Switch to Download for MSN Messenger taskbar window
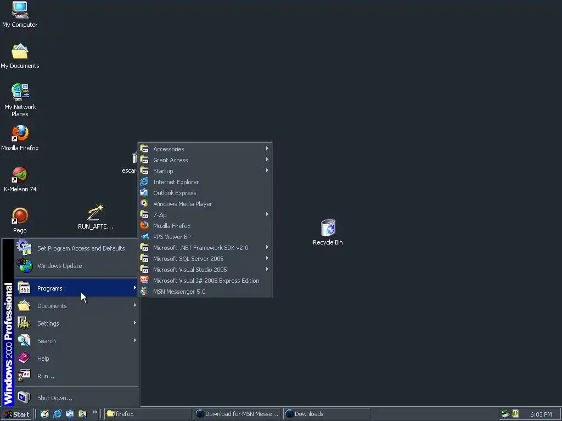 click(x=237, y=414)
